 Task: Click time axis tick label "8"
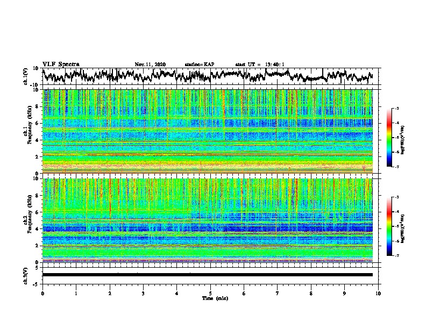[x=311, y=294]
